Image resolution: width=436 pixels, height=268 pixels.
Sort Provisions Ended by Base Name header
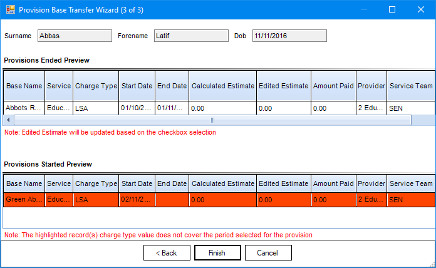click(x=24, y=86)
